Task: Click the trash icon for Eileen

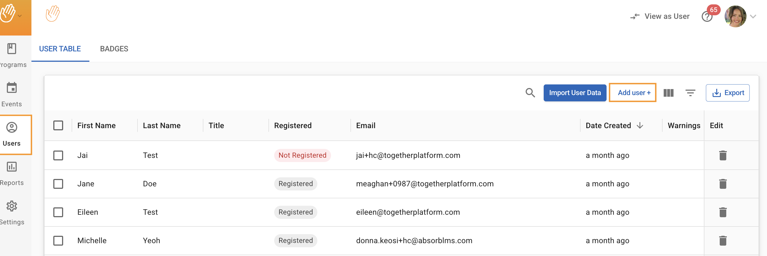Action: click(723, 212)
